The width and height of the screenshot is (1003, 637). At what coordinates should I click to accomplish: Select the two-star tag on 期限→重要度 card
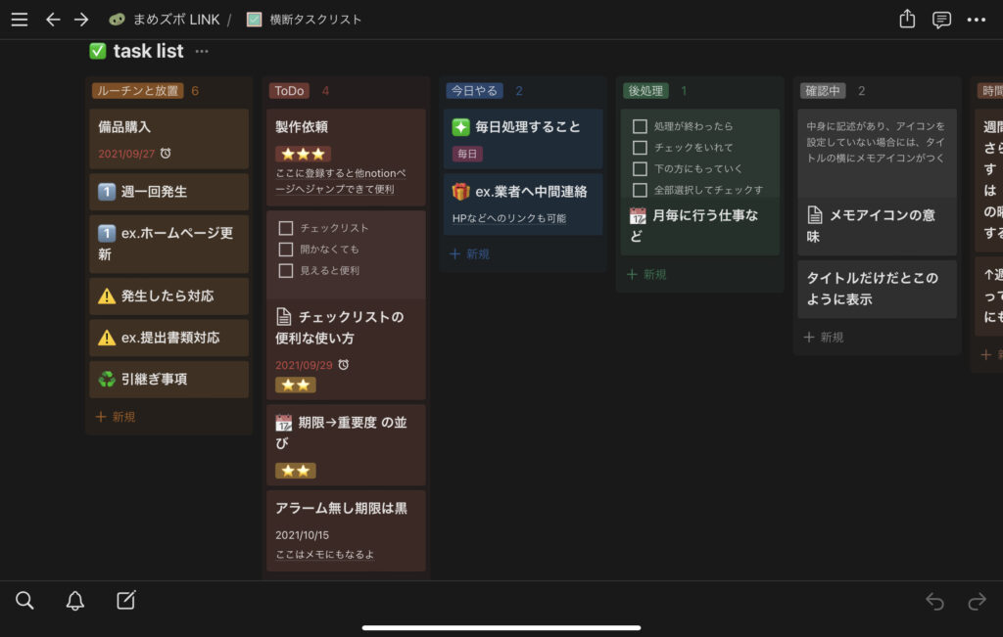296,471
